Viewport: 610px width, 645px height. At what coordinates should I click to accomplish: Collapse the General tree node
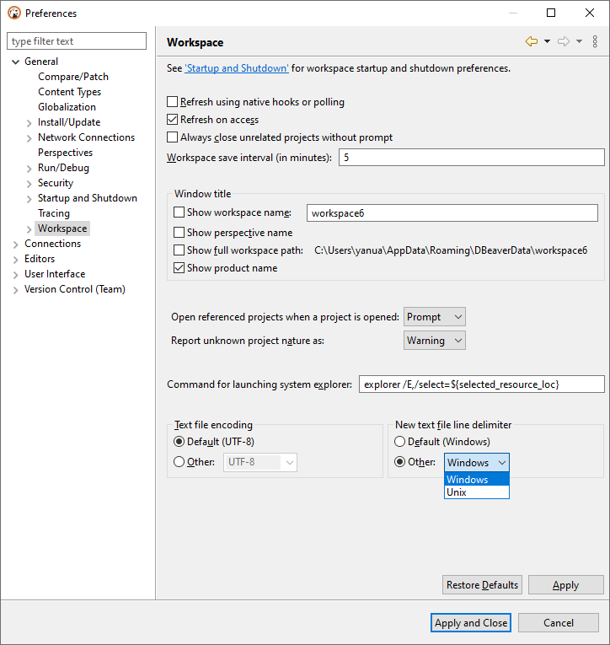[x=16, y=62]
